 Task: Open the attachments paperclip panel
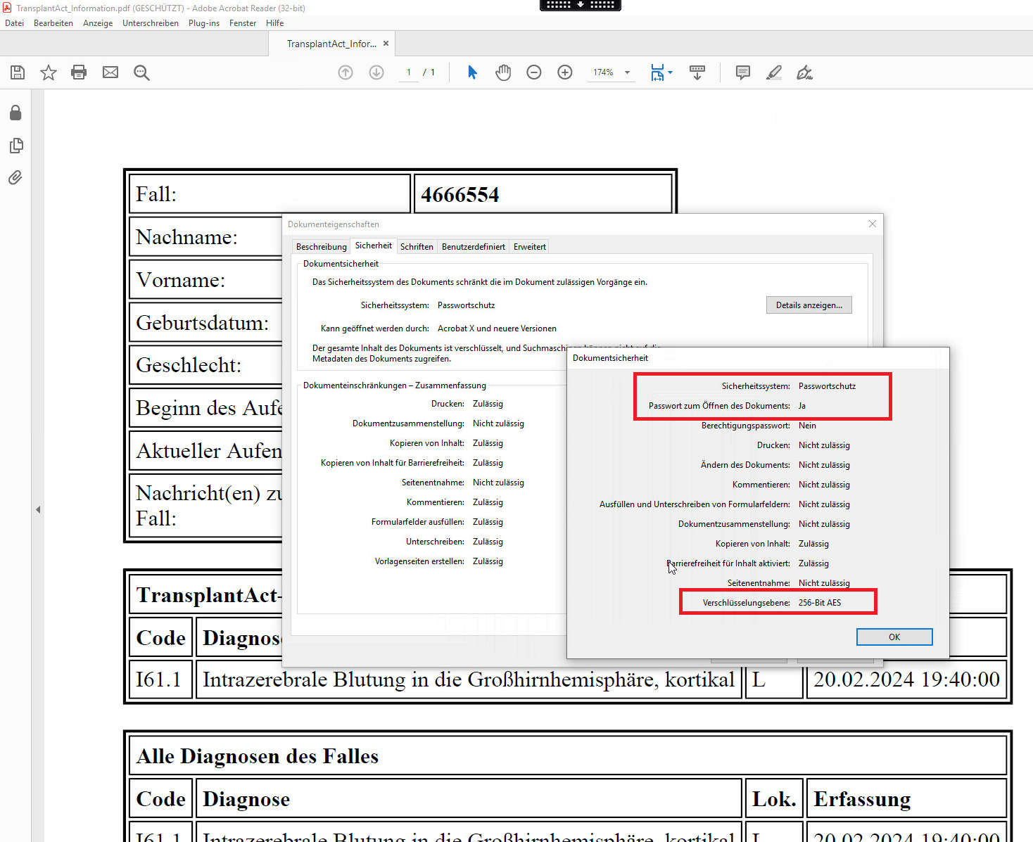(15, 177)
